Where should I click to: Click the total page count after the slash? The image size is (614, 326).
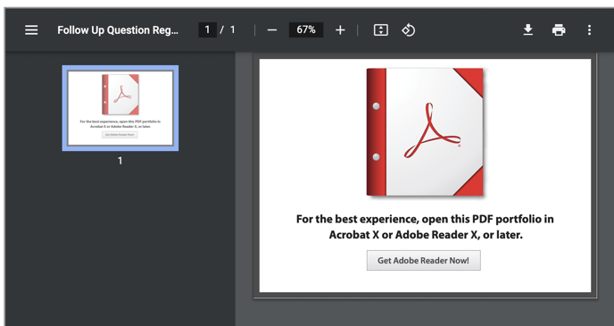point(233,29)
